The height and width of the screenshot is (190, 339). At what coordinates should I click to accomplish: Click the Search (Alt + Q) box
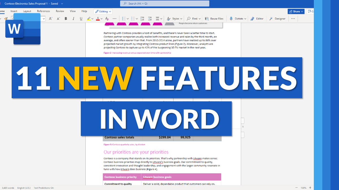[165, 3]
